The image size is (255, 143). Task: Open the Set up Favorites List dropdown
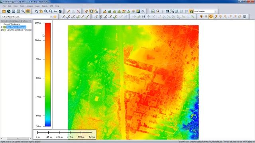point(51,17)
